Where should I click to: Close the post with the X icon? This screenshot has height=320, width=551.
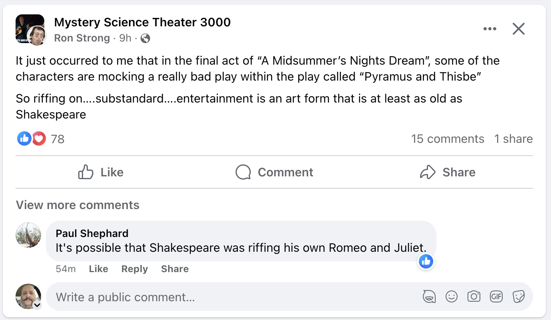coord(518,29)
